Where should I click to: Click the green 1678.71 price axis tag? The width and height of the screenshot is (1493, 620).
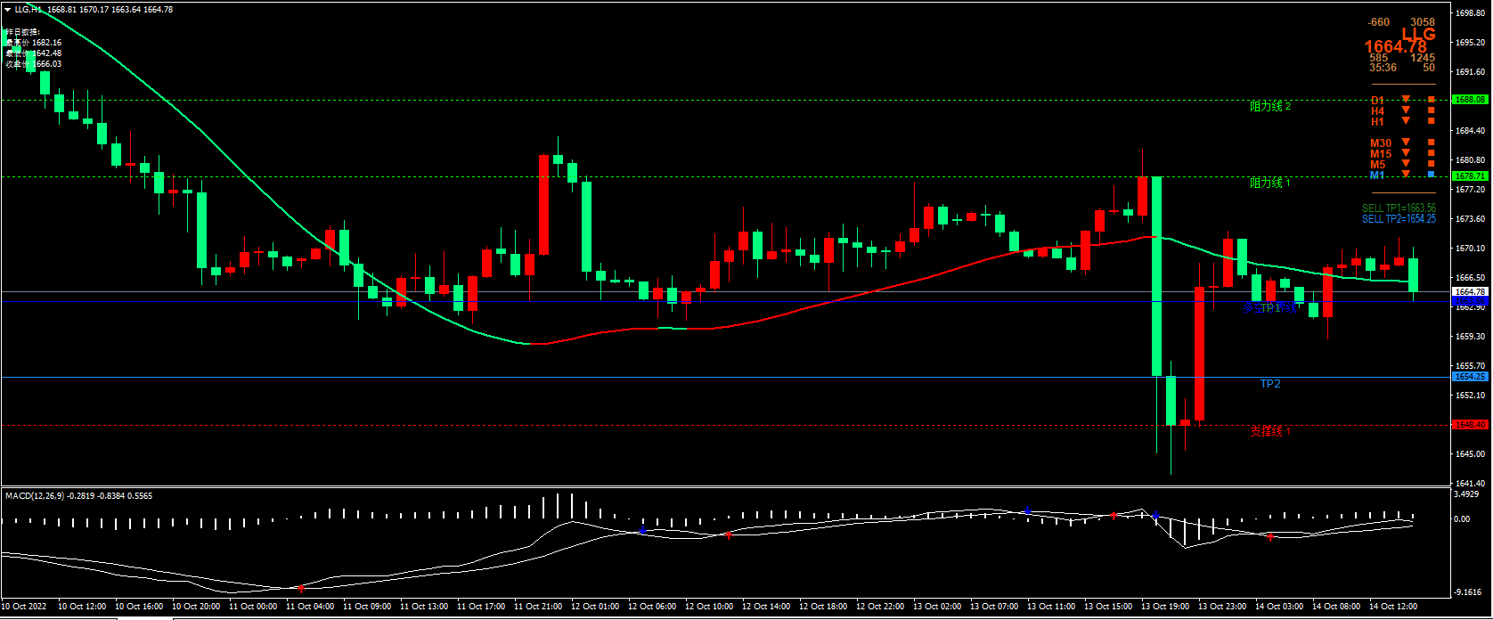coord(1470,176)
